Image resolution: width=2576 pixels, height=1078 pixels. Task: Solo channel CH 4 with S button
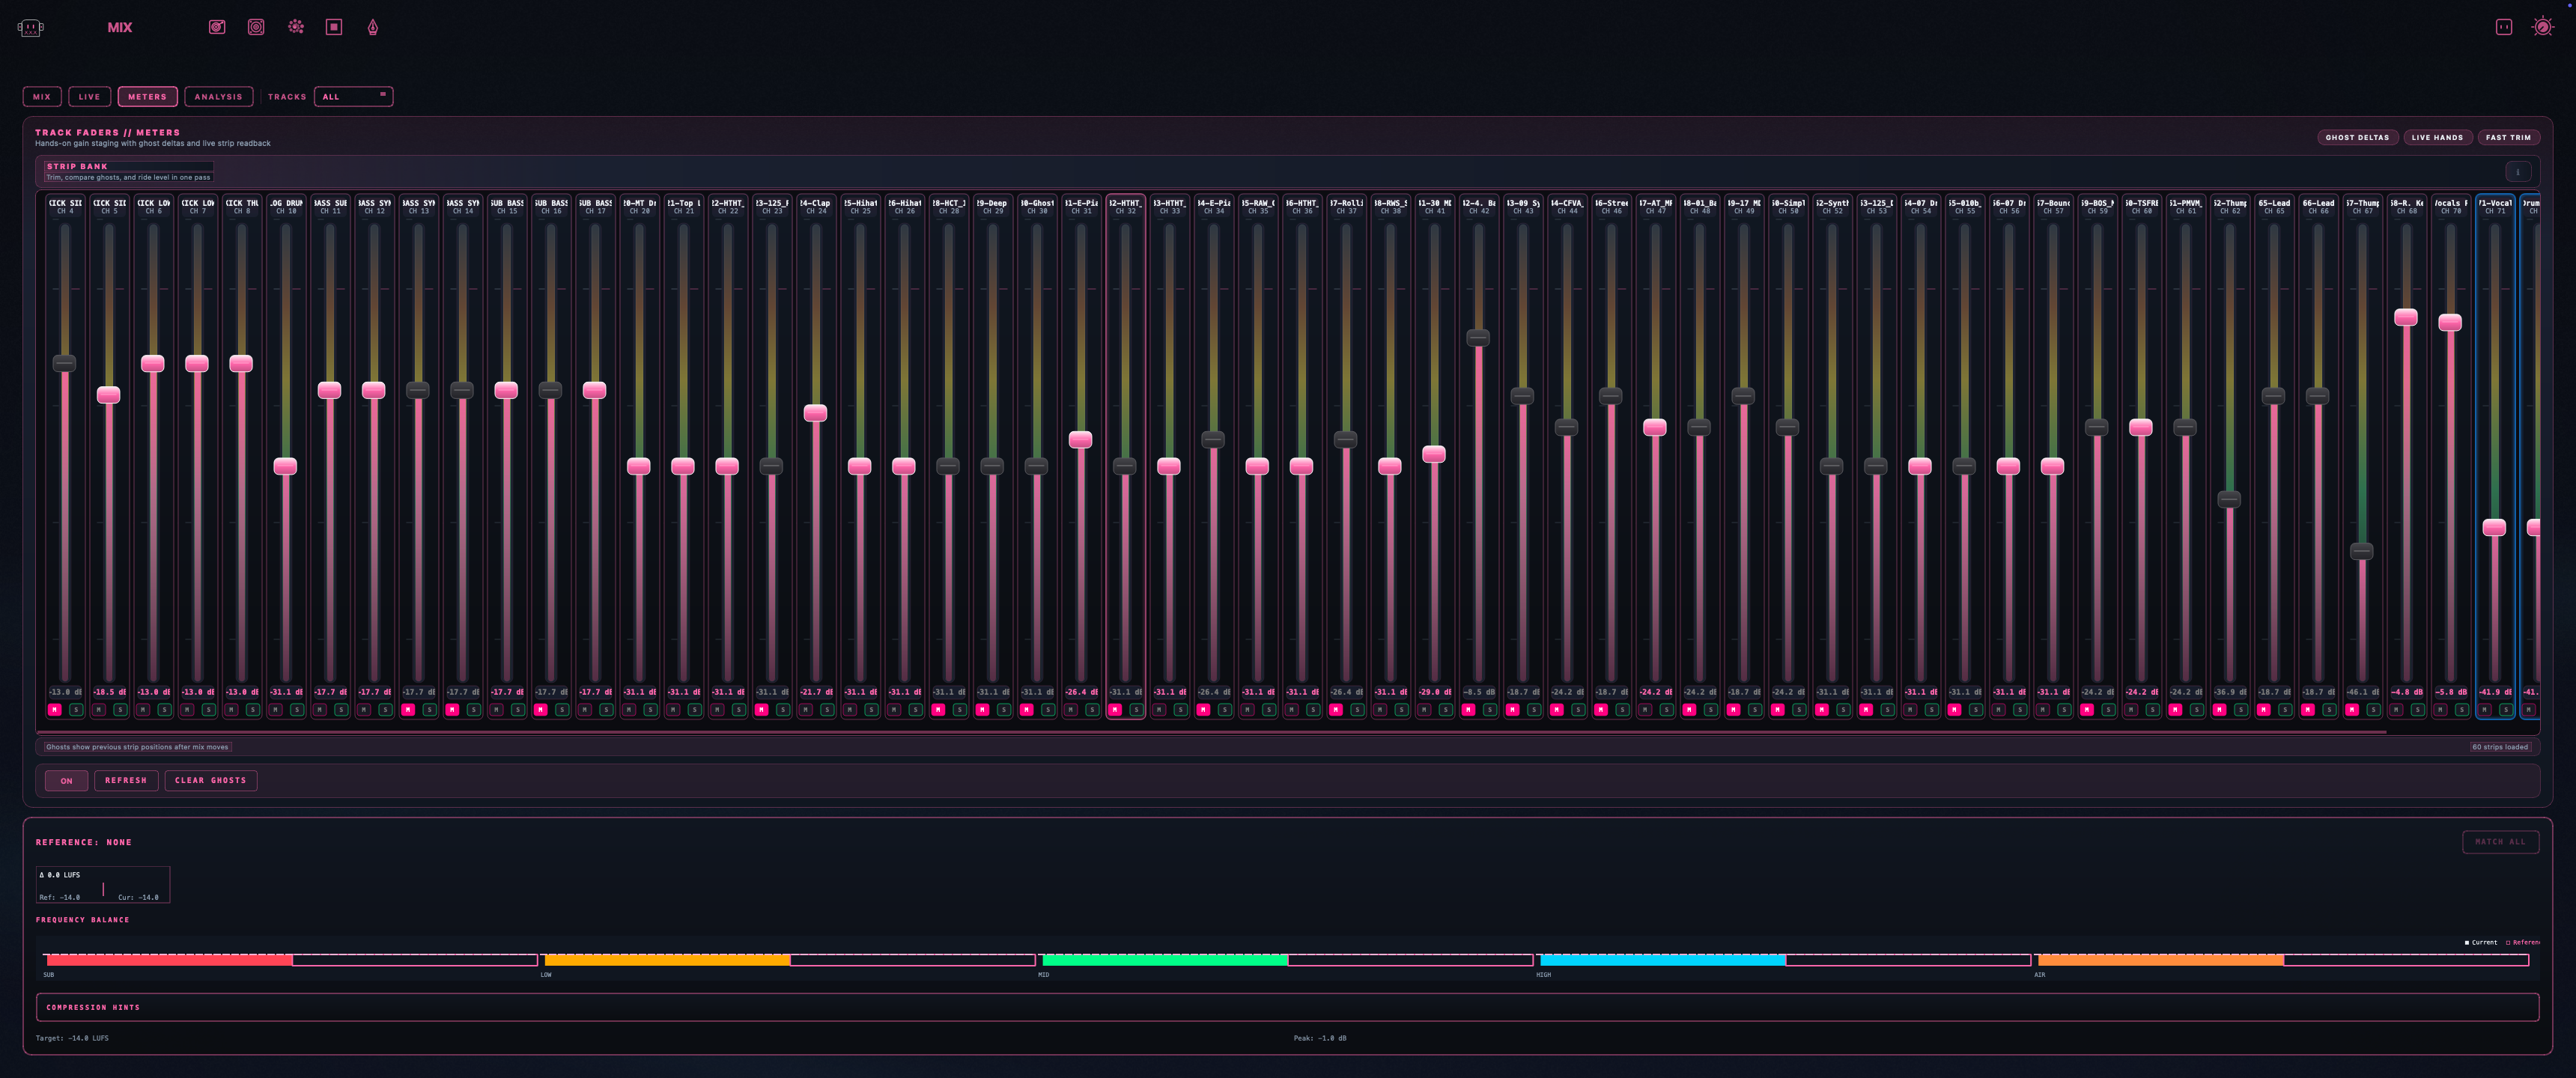tap(76, 710)
